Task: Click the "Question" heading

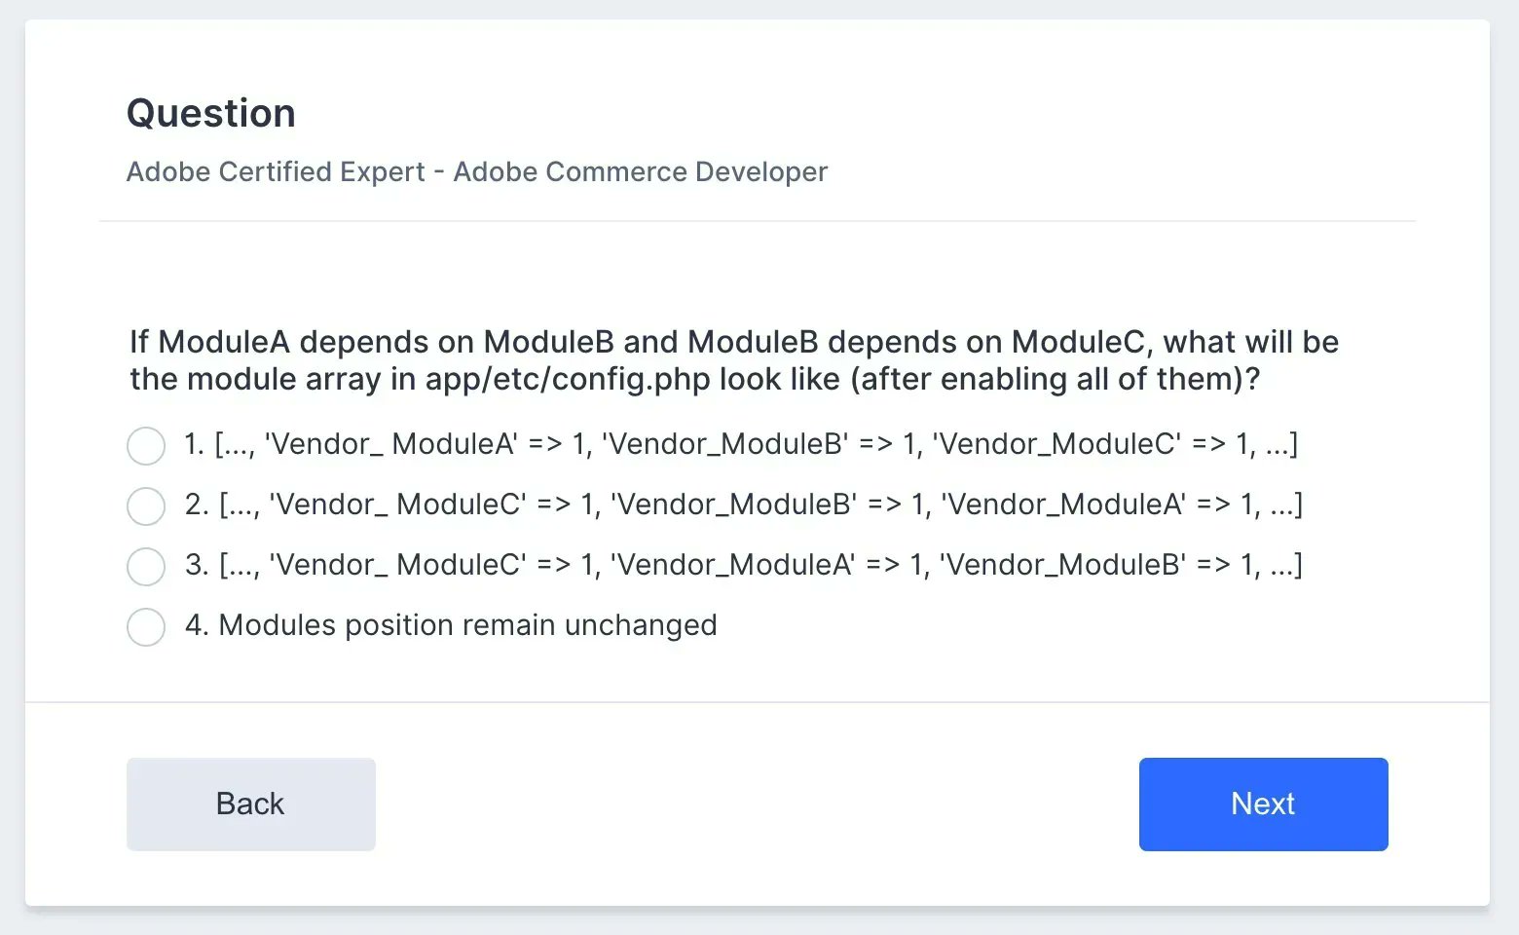Action: pos(211,114)
